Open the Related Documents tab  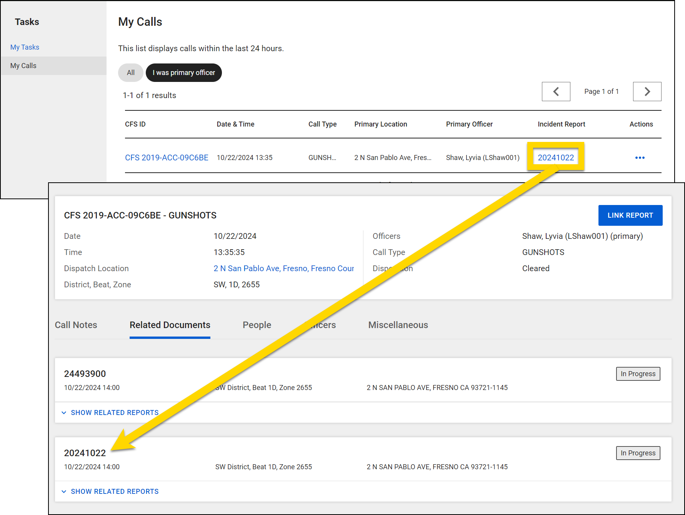[x=170, y=325]
